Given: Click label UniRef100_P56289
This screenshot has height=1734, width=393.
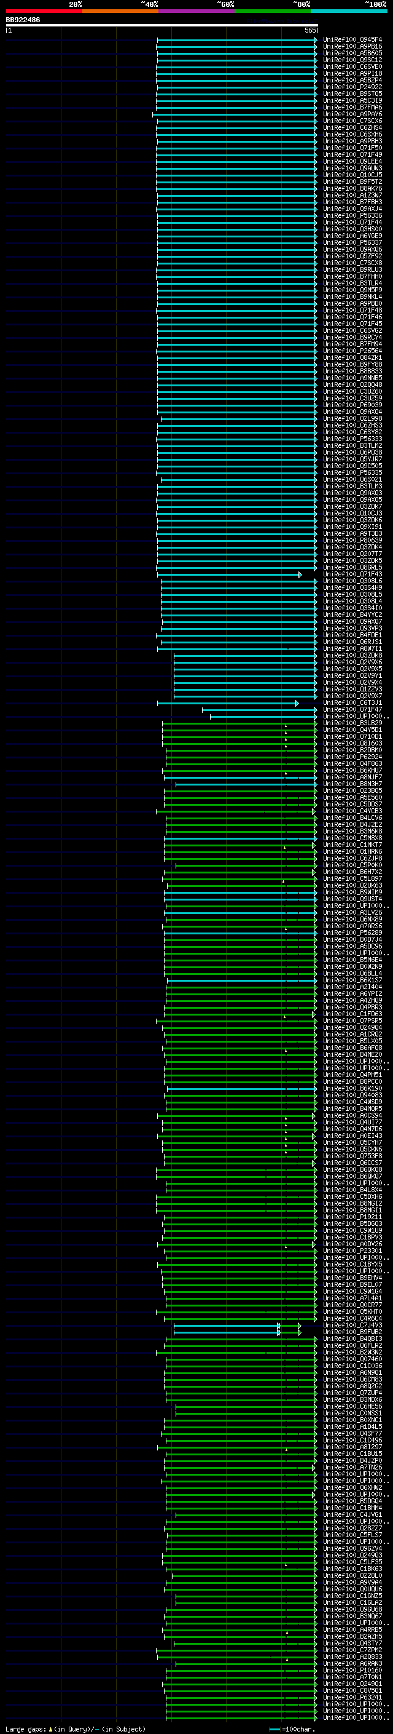Looking at the screenshot, I should (352, 933).
